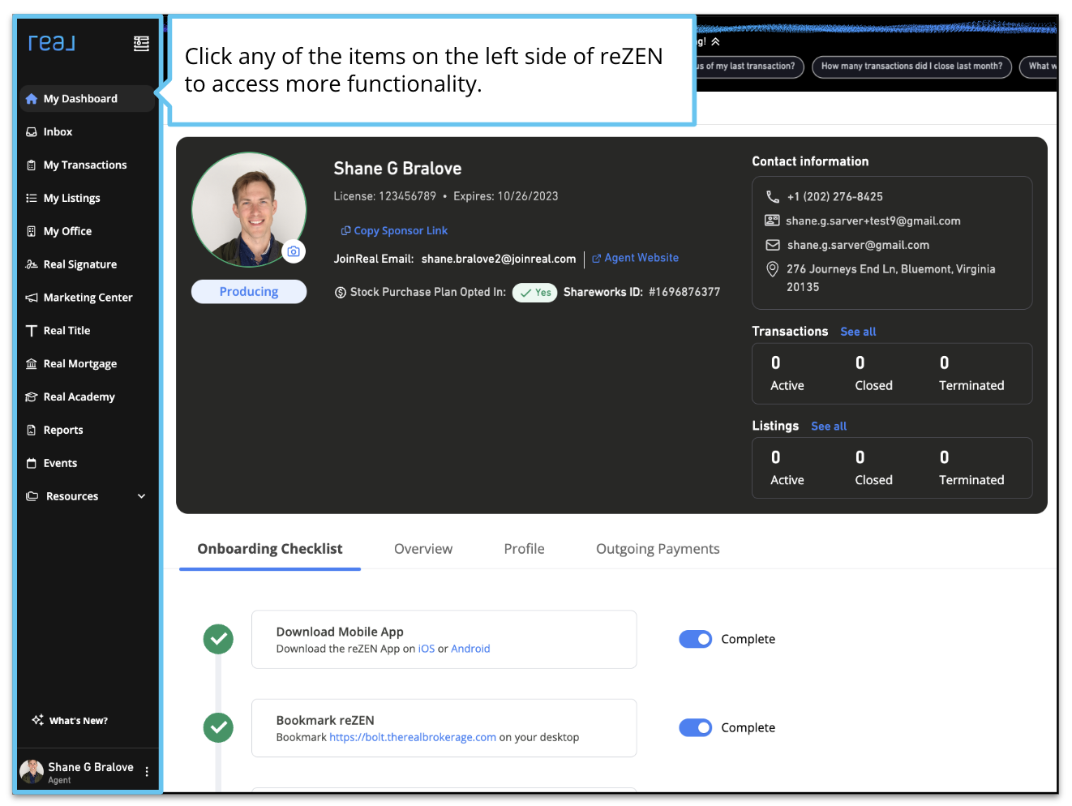Open the iOS app download link
Image resolution: width=1072 pixels, height=806 pixels.
point(427,649)
